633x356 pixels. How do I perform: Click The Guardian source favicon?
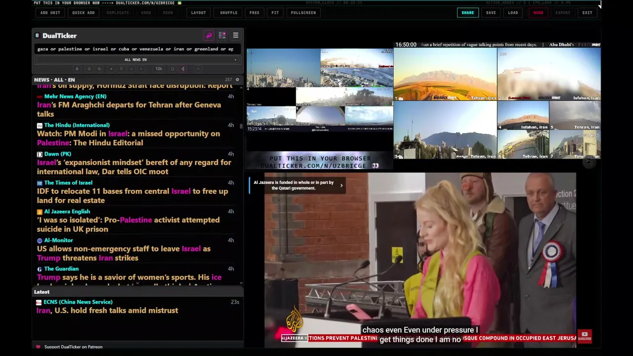click(x=40, y=269)
